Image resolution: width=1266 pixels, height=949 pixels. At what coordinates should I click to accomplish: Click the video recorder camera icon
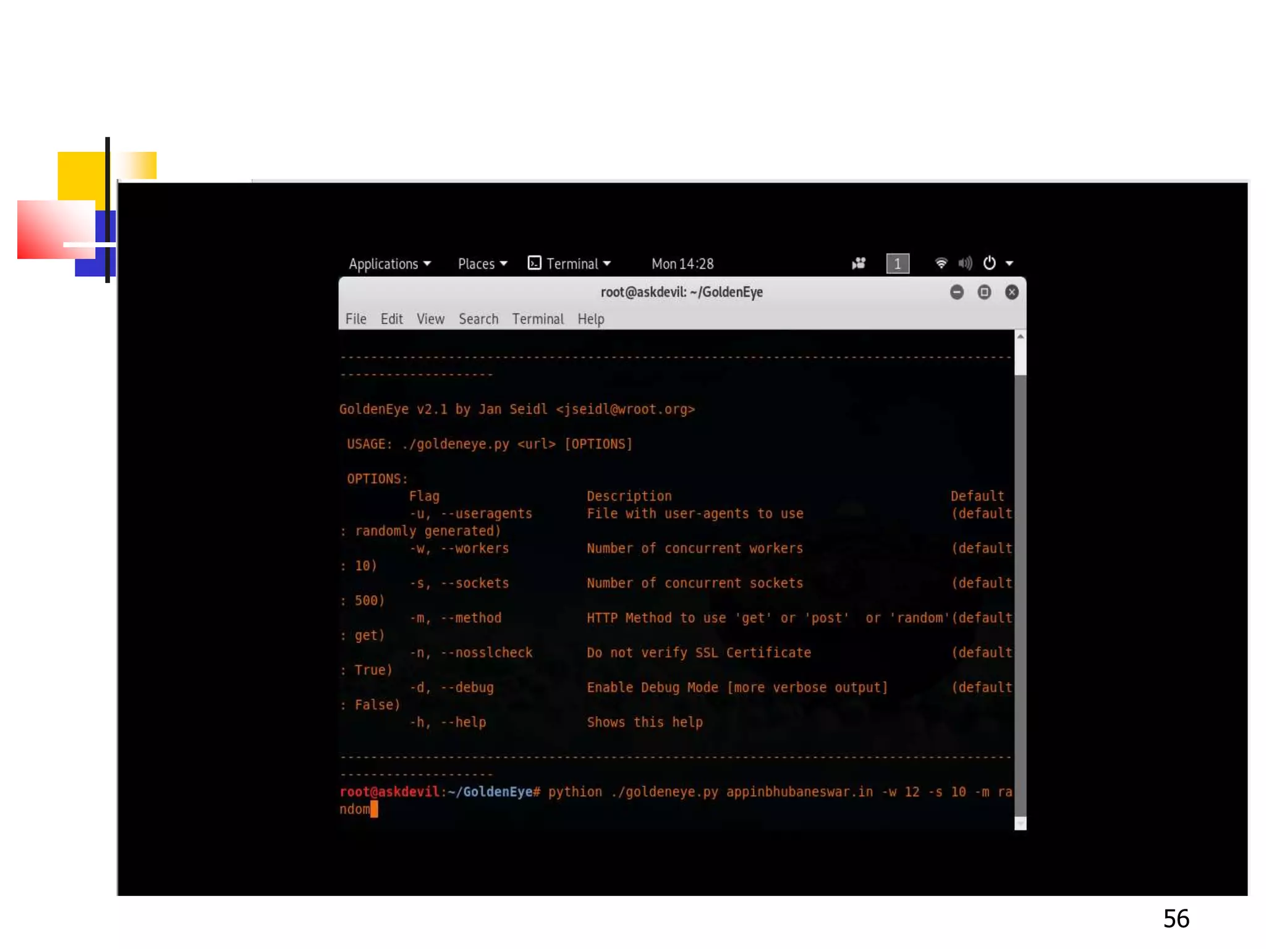pos(859,264)
